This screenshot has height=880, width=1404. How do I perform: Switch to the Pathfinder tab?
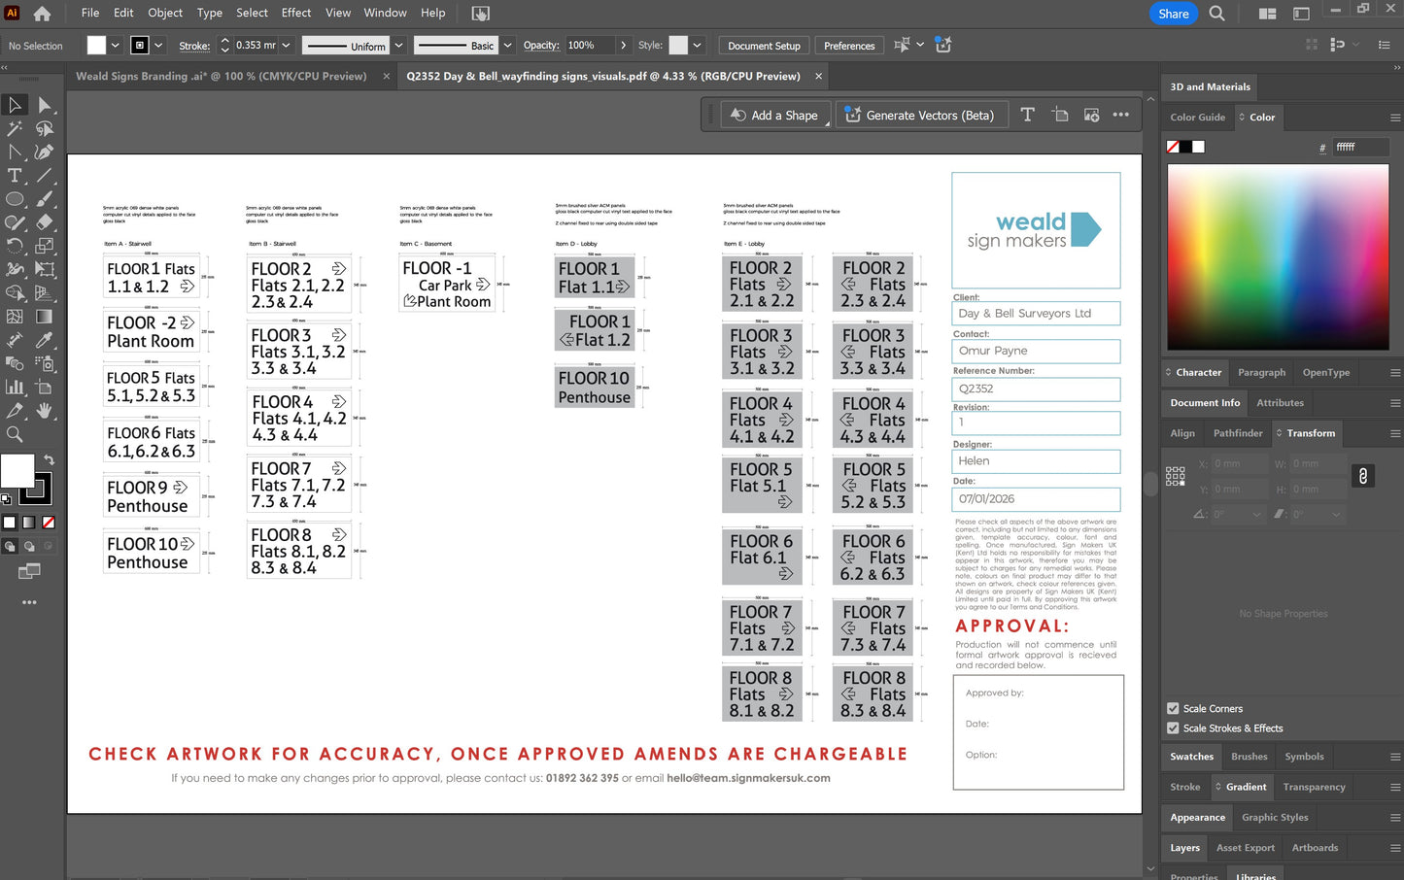tap(1237, 433)
